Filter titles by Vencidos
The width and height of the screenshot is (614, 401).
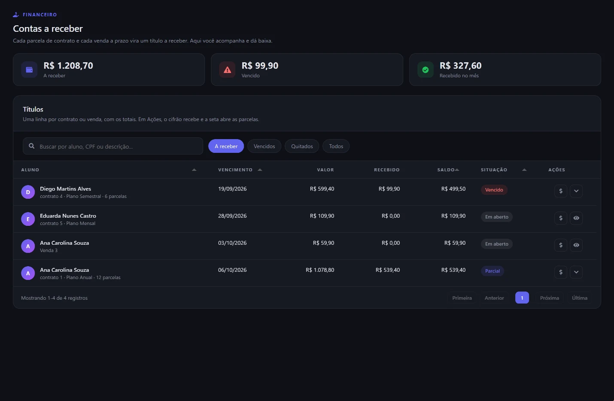264,146
